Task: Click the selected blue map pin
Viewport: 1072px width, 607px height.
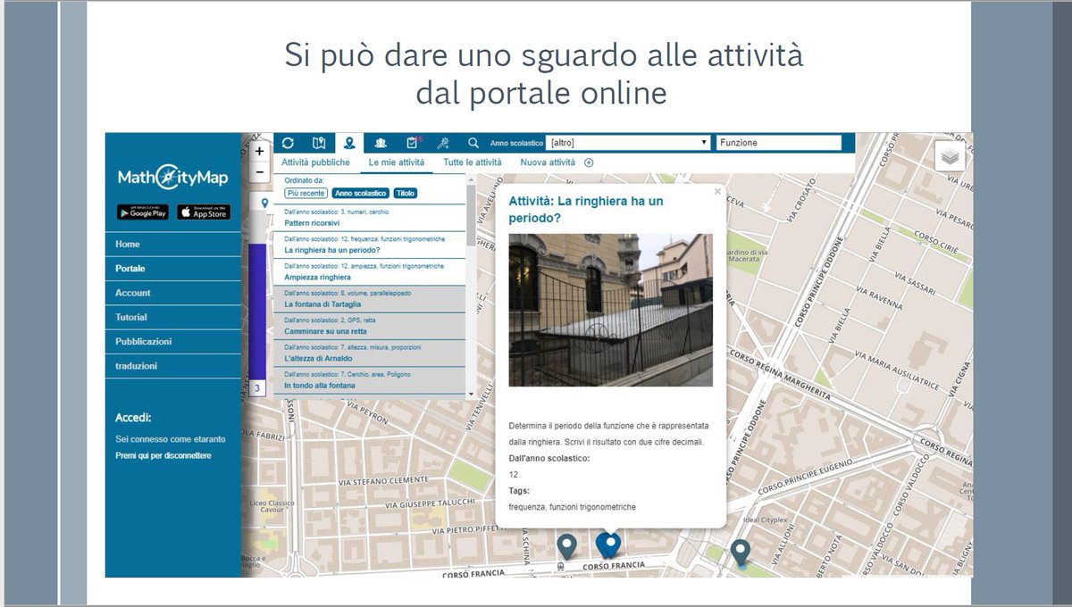Action: click(x=608, y=544)
